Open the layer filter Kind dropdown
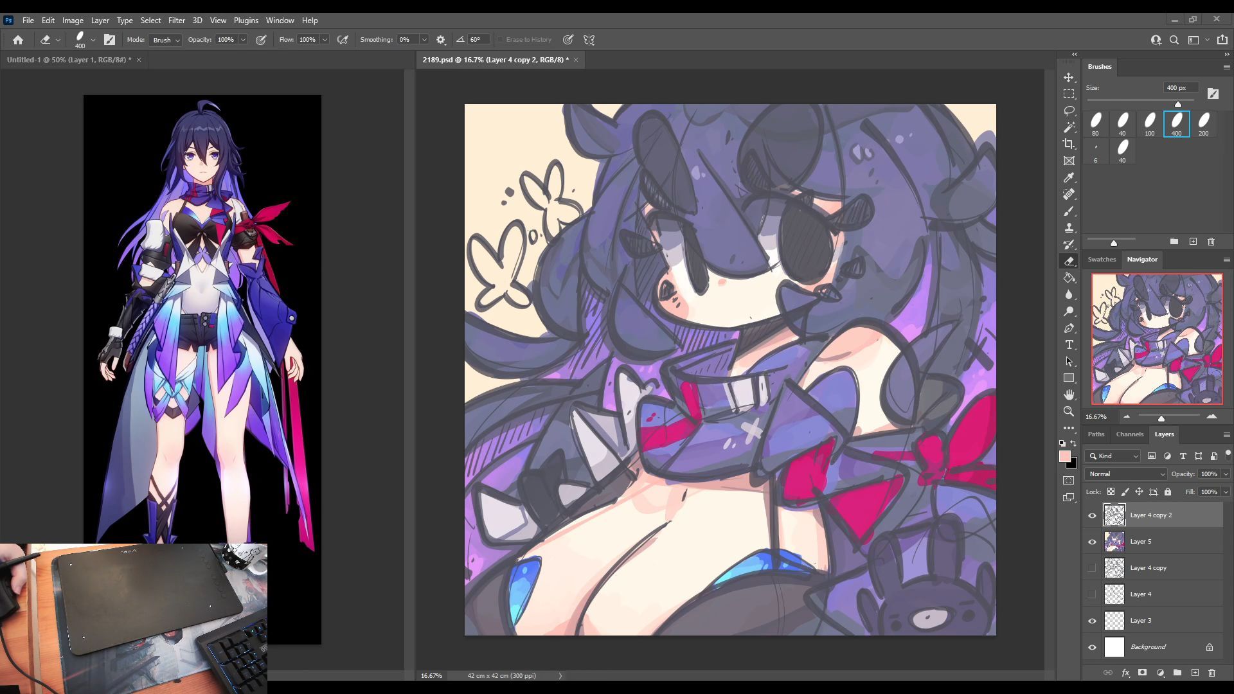Screen dimensions: 1234x694 pyautogui.click(x=1113, y=456)
